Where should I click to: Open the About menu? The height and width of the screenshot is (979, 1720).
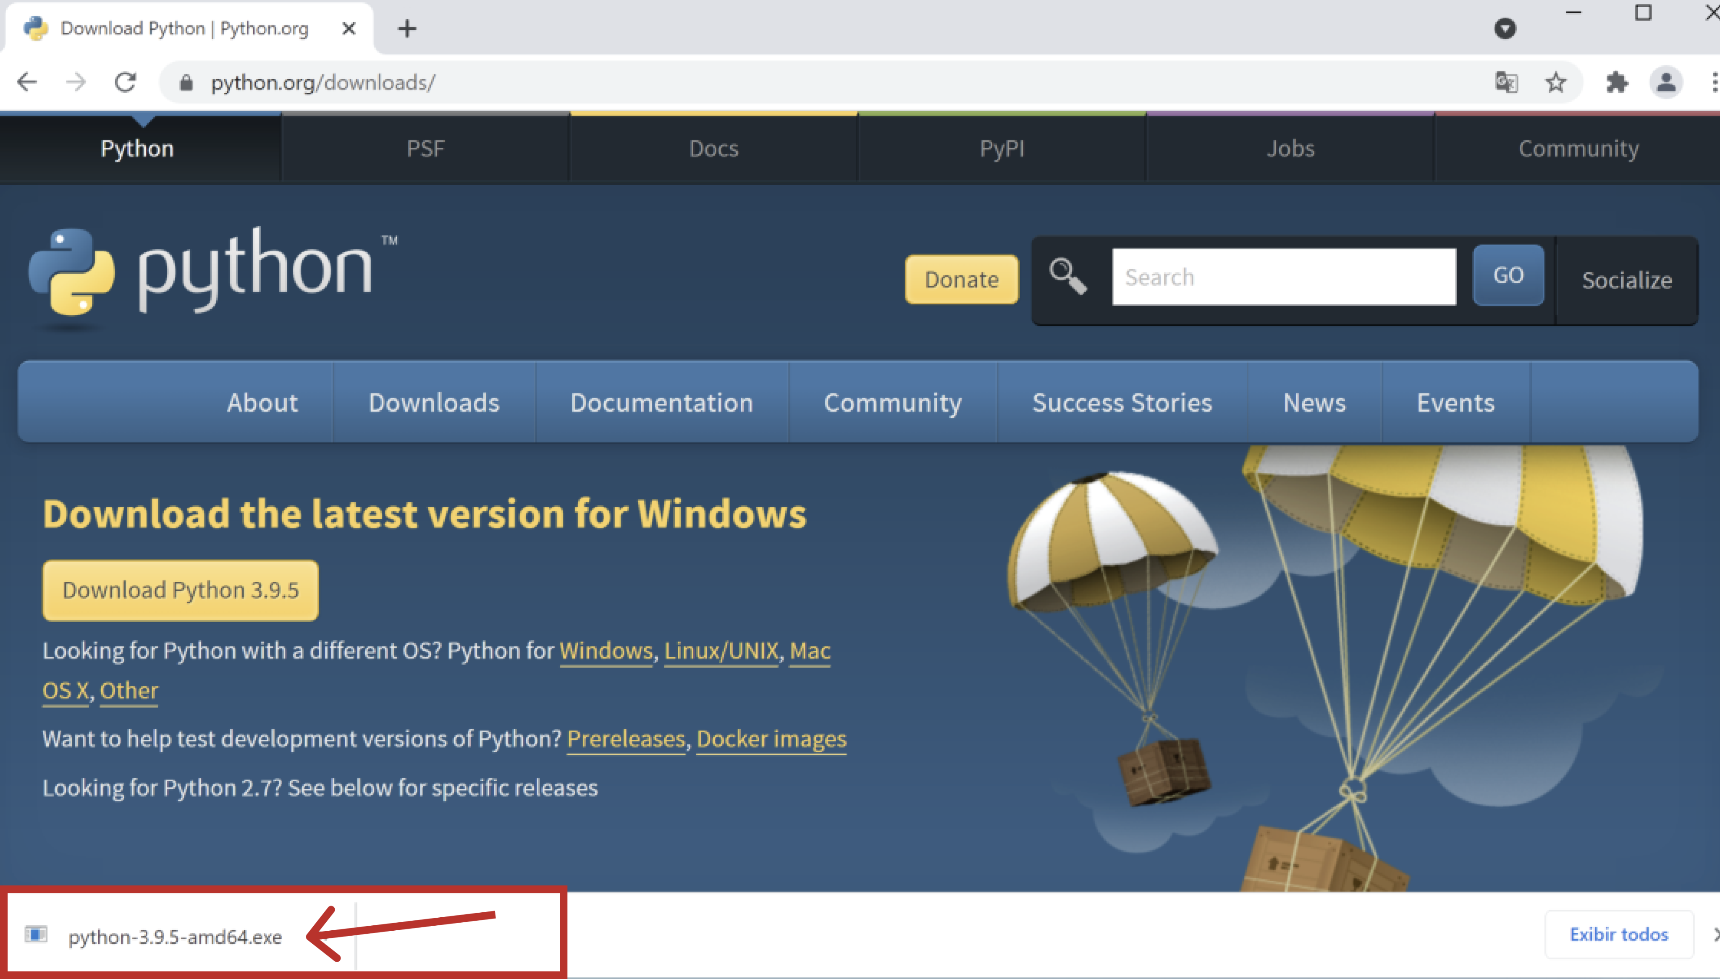[262, 402]
